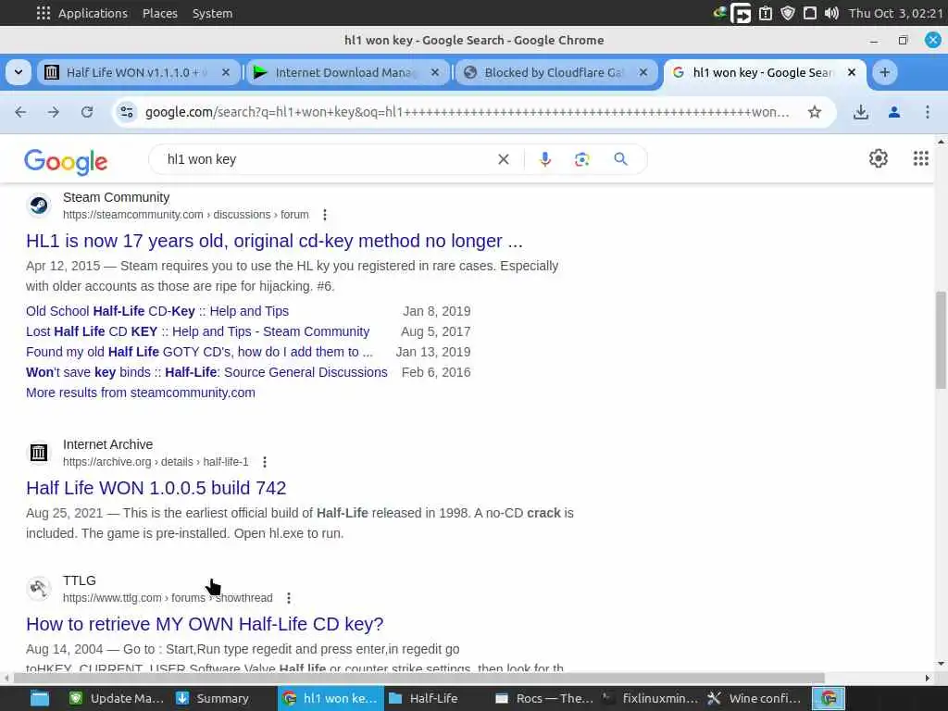Open Rocs window from taskbar
The image size is (948, 711).
tap(543, 698)
